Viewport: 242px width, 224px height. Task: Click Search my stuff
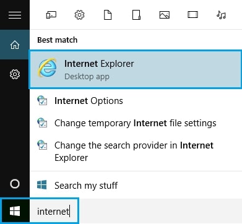click(x=136, y=185)
